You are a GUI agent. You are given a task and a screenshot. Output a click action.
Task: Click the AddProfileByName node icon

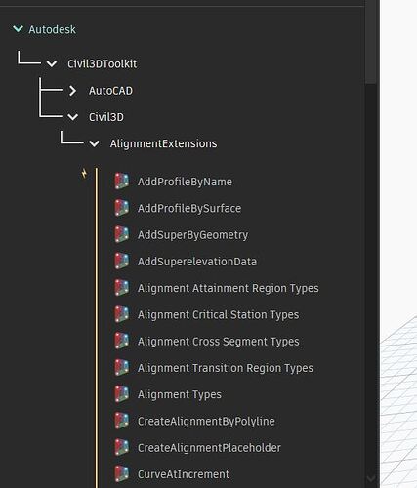coord(122,182)
